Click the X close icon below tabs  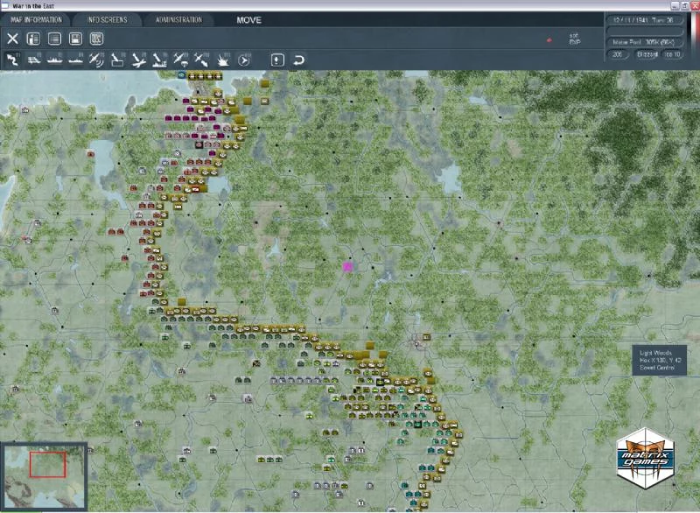click(x=12, y=39)
